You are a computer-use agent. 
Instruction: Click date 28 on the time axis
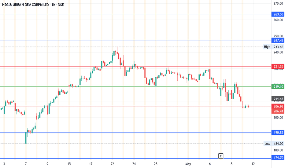[x=156, y=164]
